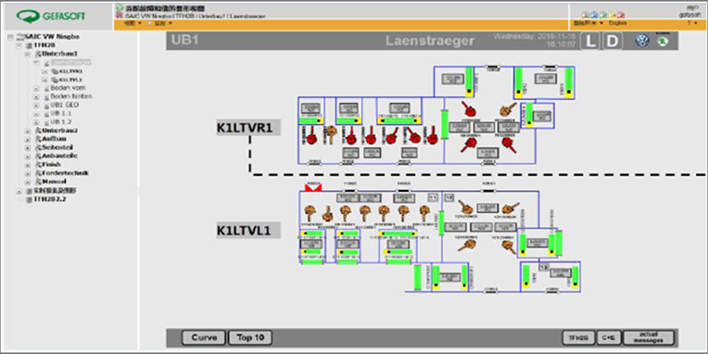Click the GEFASOFT logo
Image resolution: width=708 pixels, height=354 pixels.
pyautogui.click(x=51, y=17)
